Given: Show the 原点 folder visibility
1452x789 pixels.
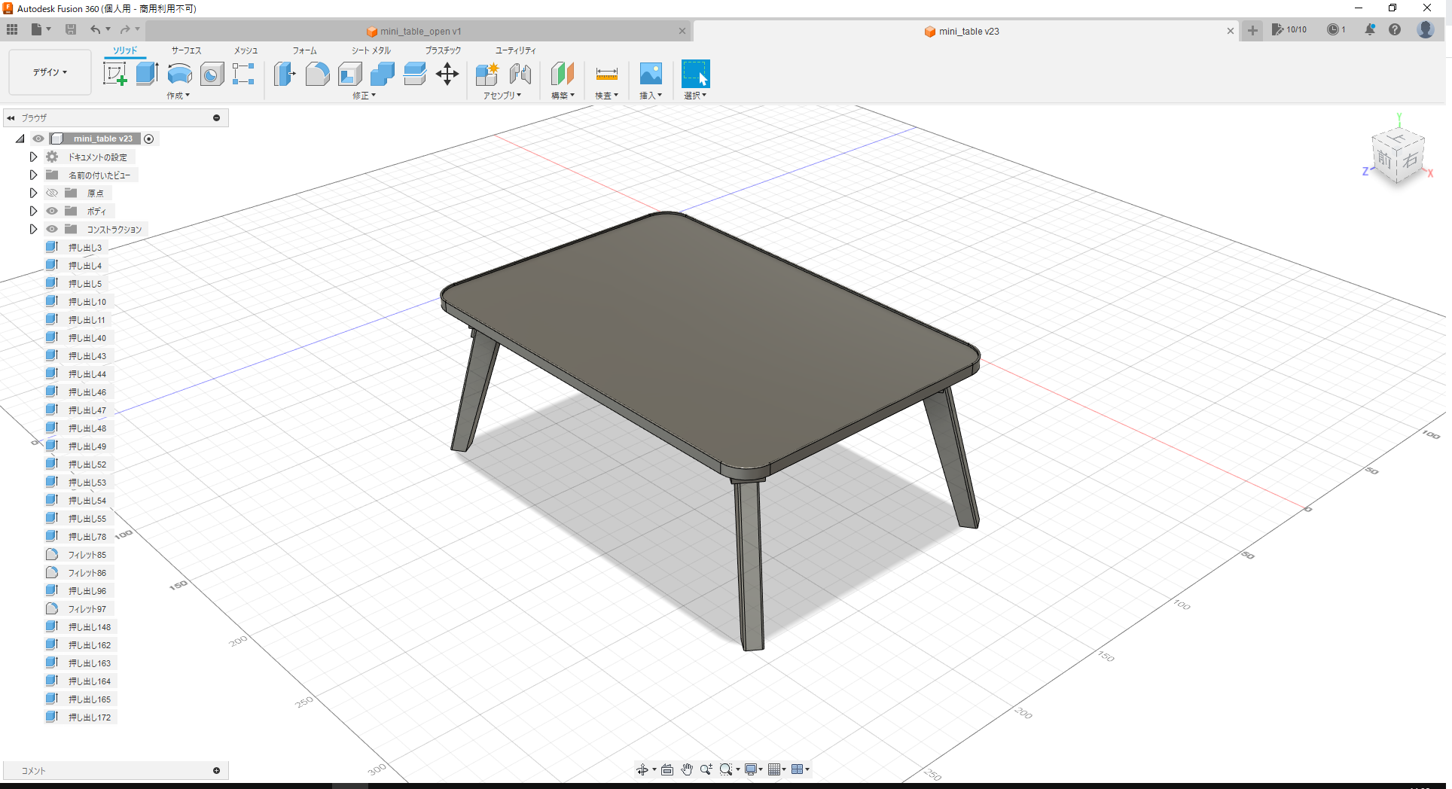Looking at the screenshot, I should coord(51,193).
